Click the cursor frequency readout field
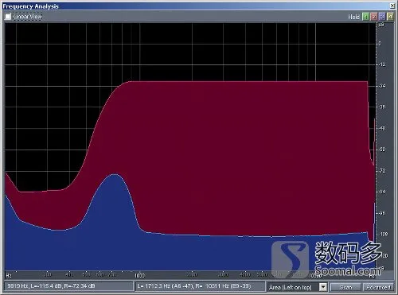Viewport: 398px width, 295px height. 68,286
